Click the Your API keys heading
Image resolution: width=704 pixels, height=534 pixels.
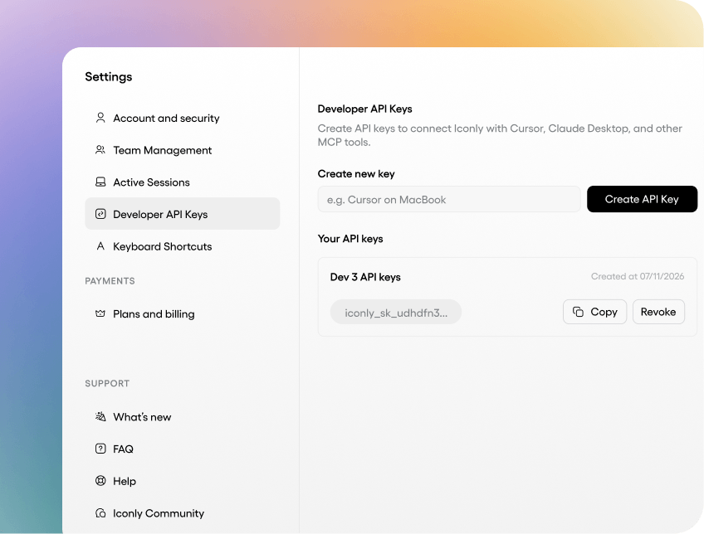tap(350, 239)
